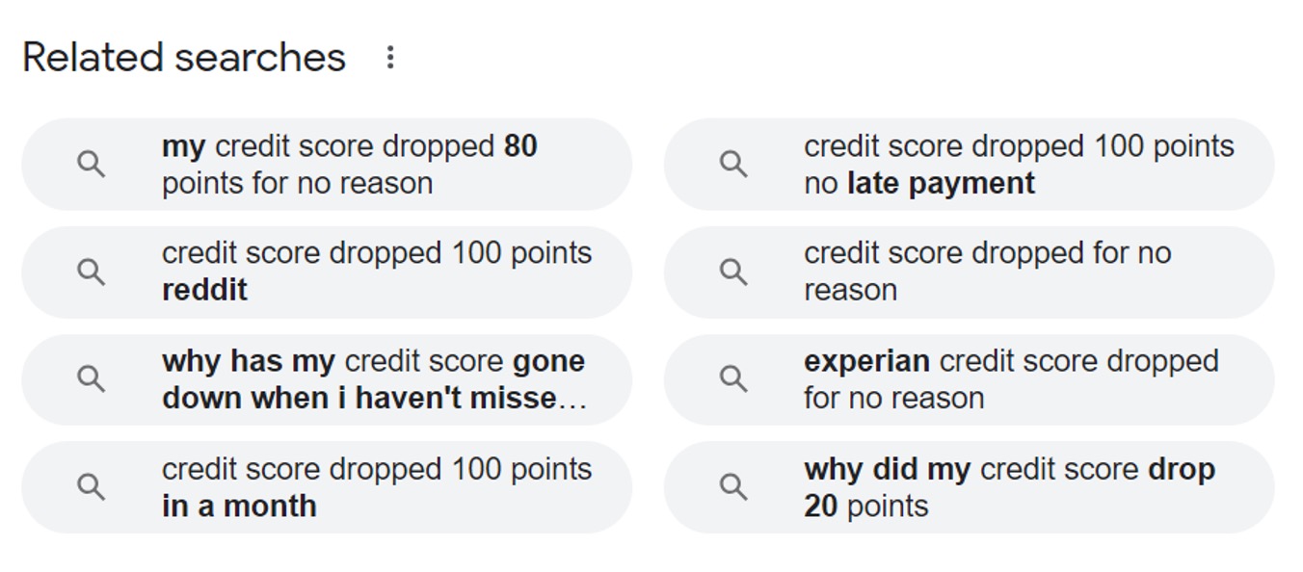Click magnifier icon next to 'no late payment'

point(733,165)
